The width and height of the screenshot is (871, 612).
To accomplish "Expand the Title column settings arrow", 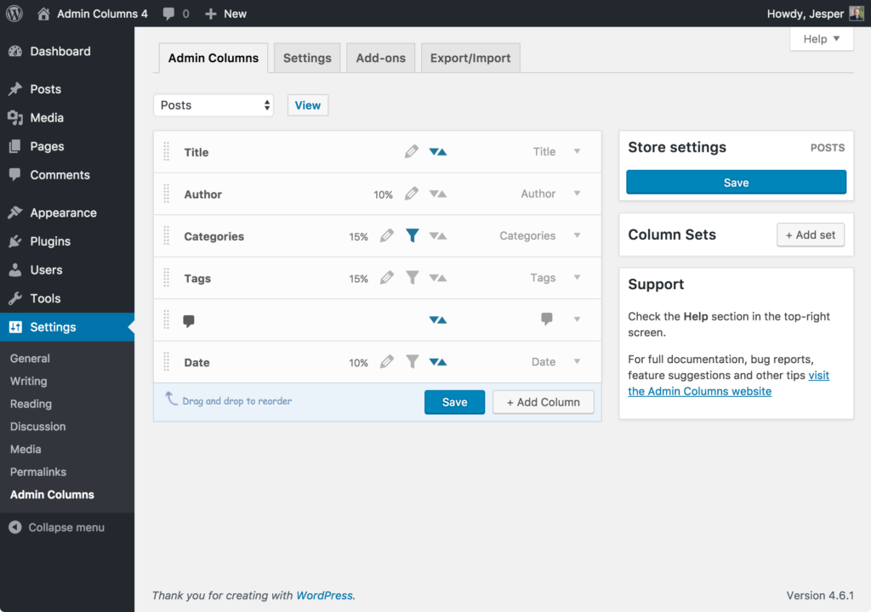I will click(x=578, y=151).
